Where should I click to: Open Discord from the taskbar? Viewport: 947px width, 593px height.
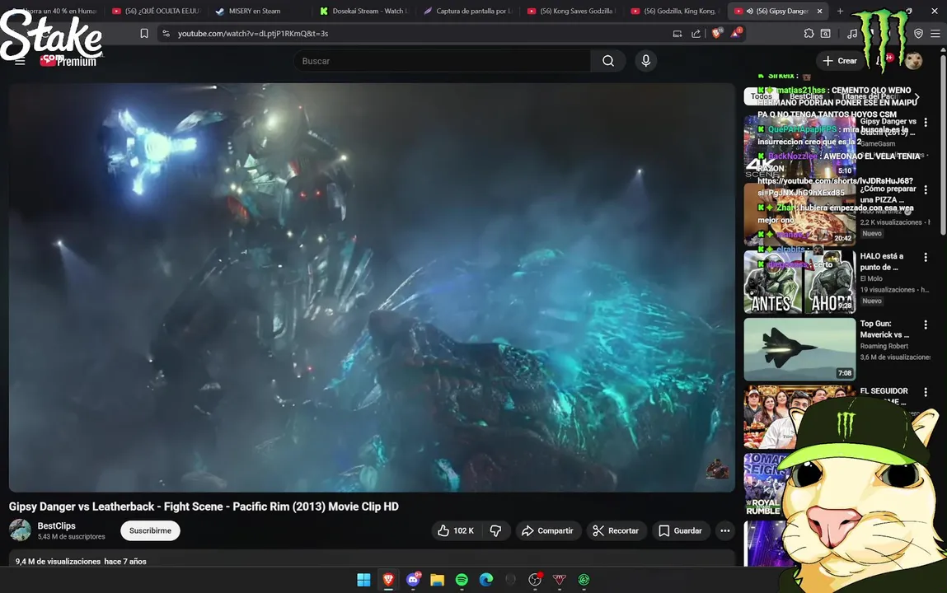413,580
